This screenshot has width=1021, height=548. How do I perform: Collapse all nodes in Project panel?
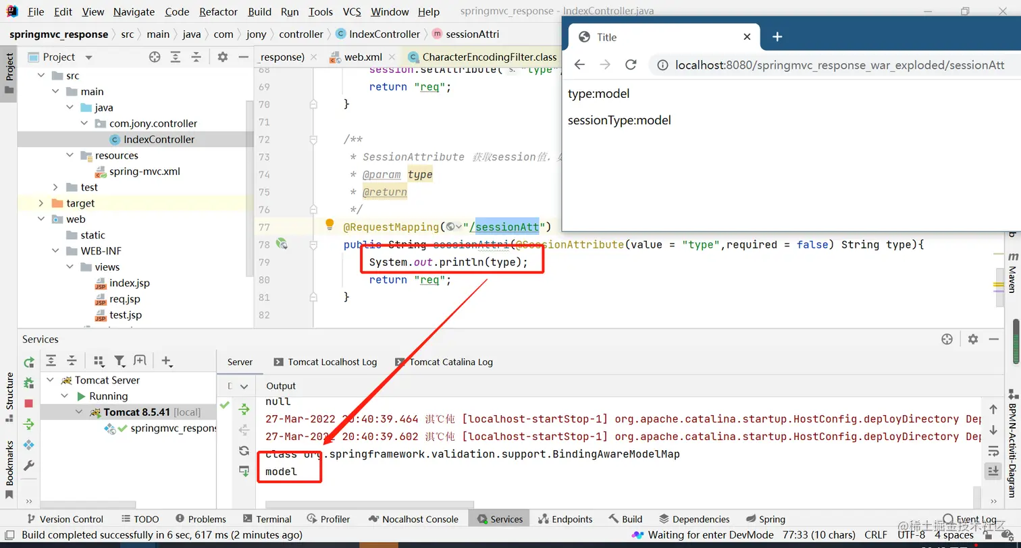point(196,57)
